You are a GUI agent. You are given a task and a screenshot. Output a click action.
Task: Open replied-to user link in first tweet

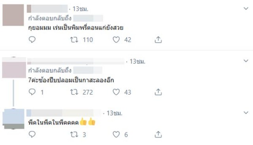(x=88, y=18)
